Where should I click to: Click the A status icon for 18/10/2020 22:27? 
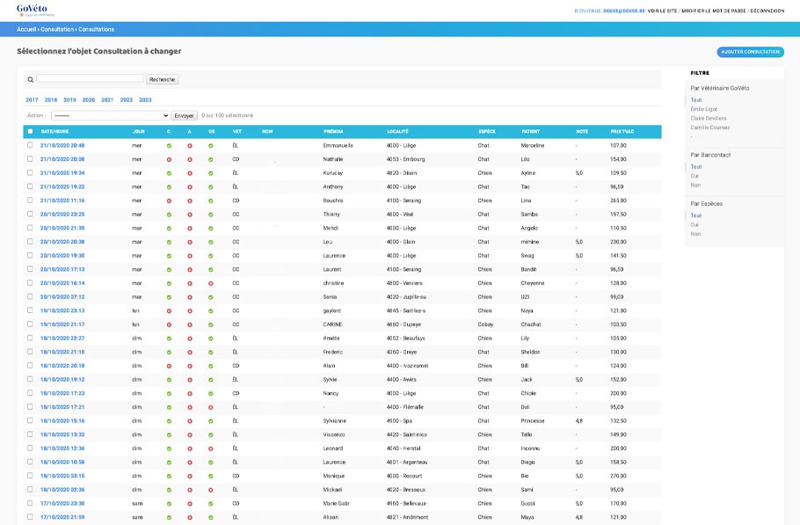point(190,339)
